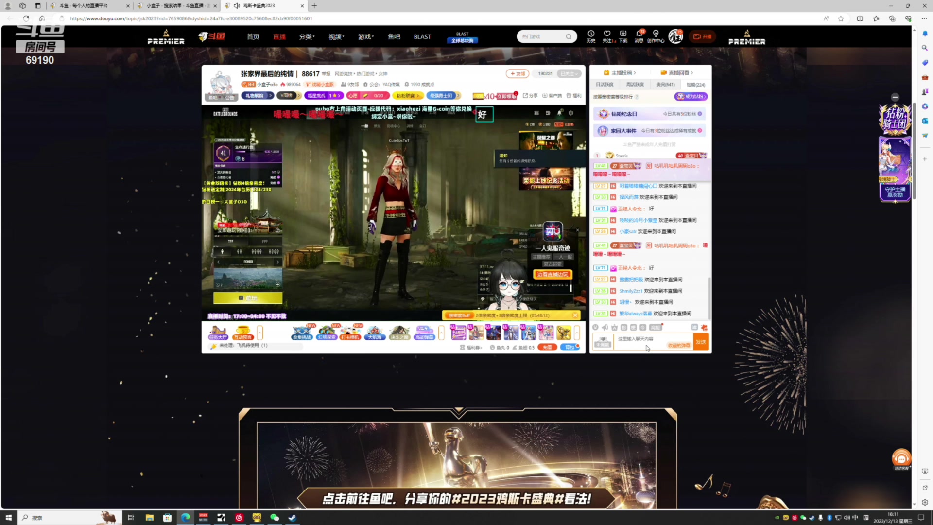
Task: Toggle the 收藏的弹幕 saved danmaku option
Action: (x=679, y=345)
